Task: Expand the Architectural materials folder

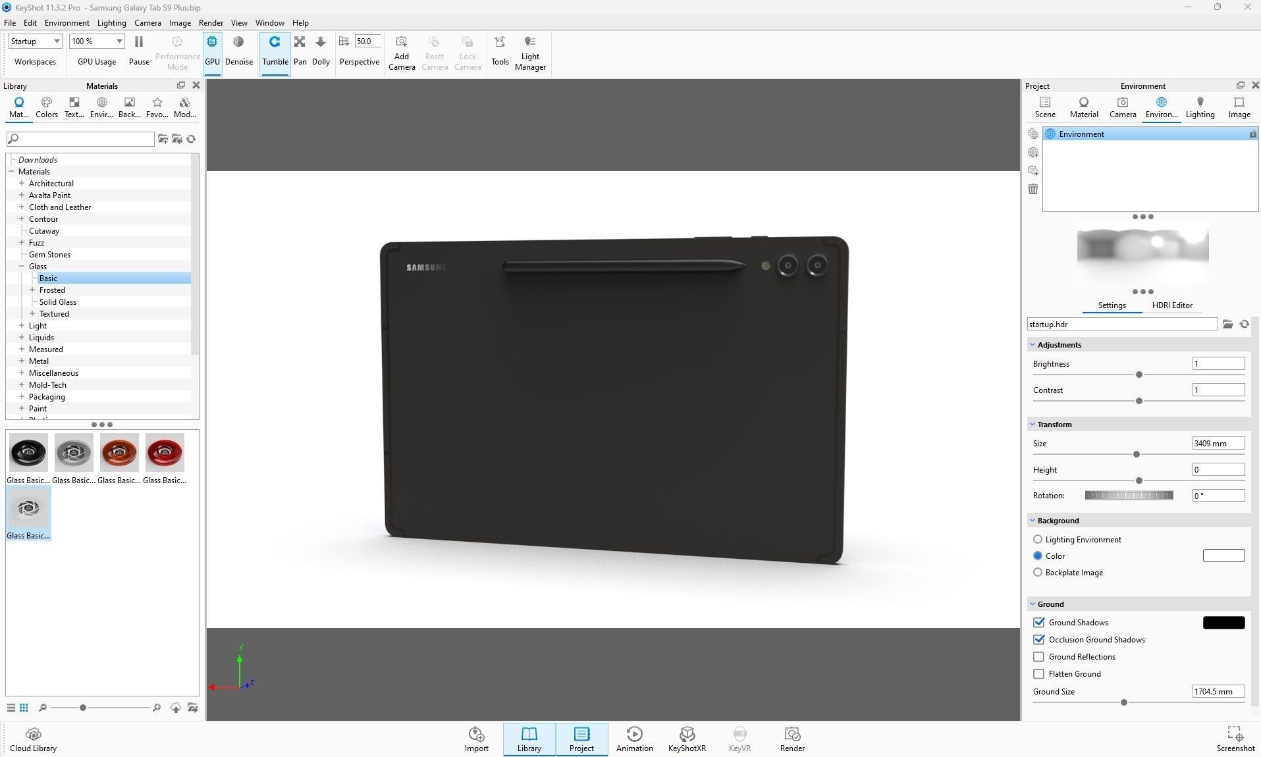Action: click(x=22, y=183)
